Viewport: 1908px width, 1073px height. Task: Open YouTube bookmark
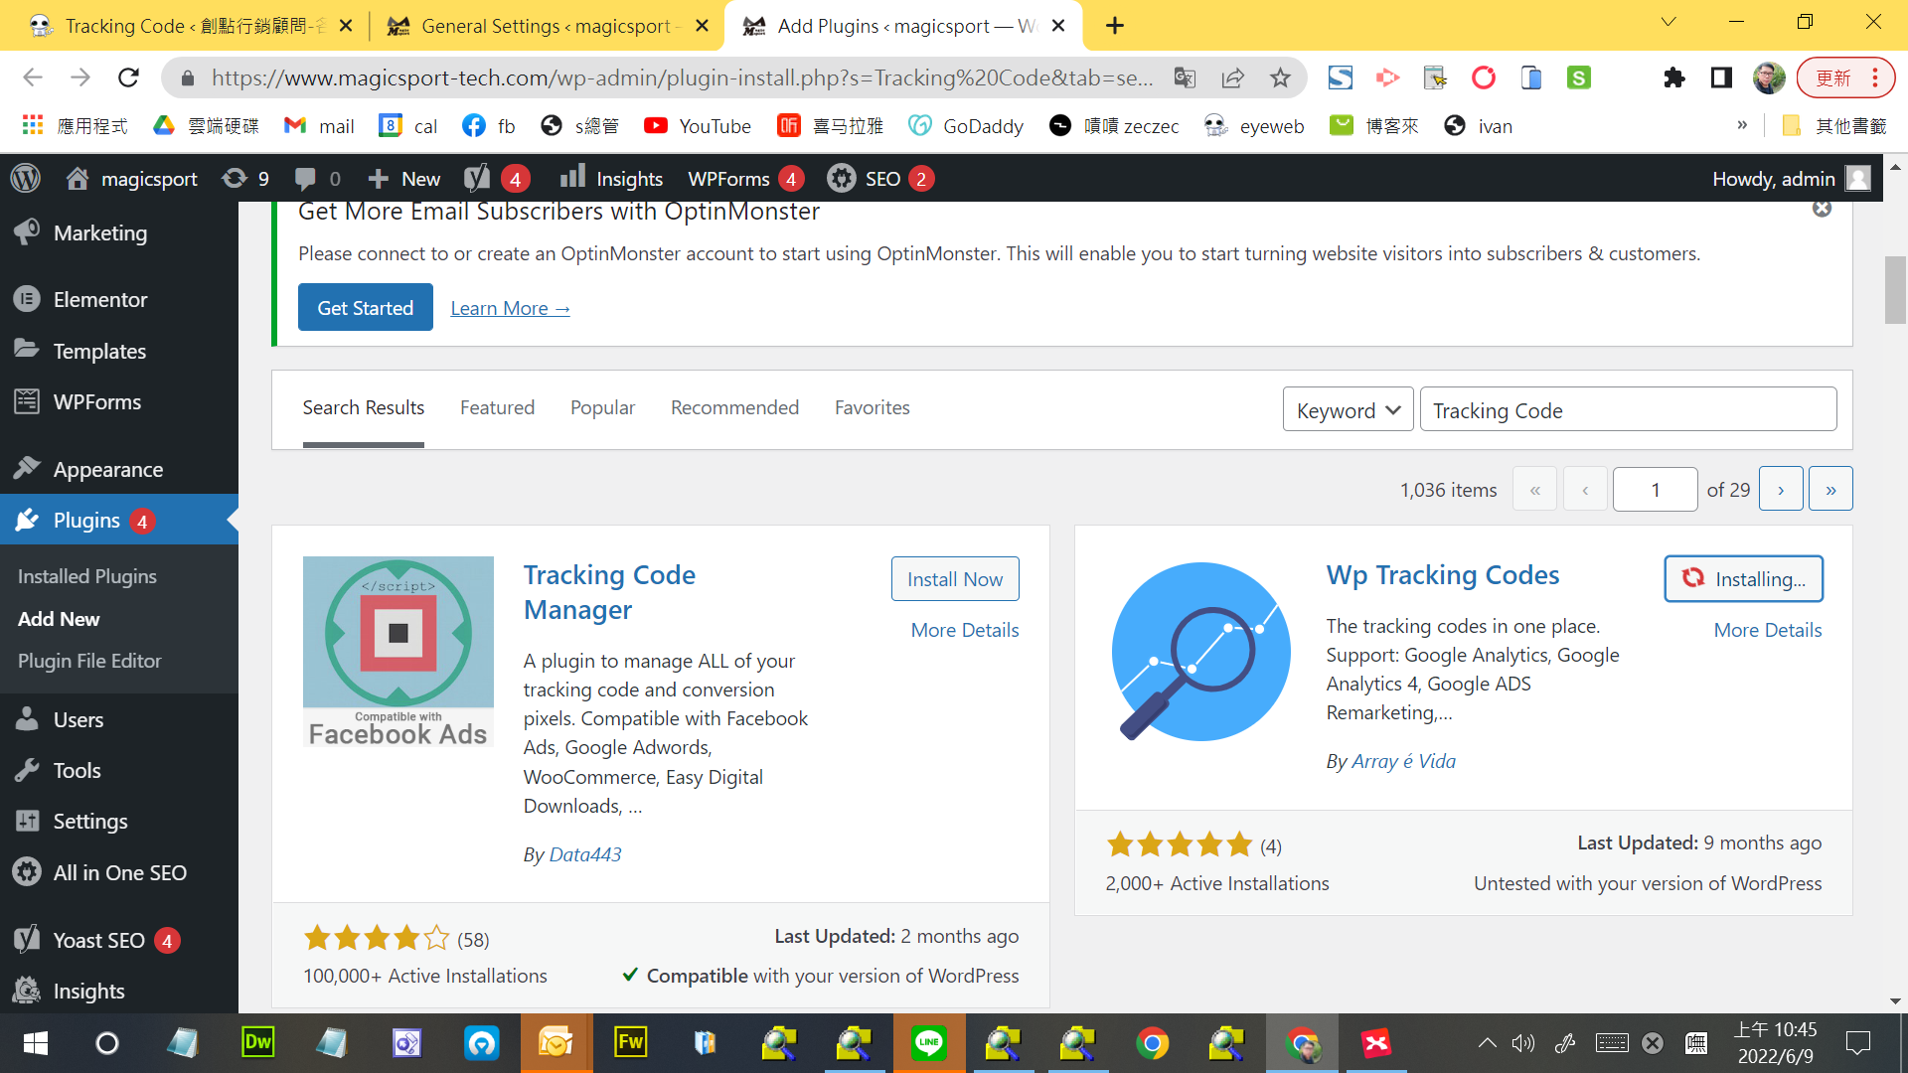coord(698,126)
